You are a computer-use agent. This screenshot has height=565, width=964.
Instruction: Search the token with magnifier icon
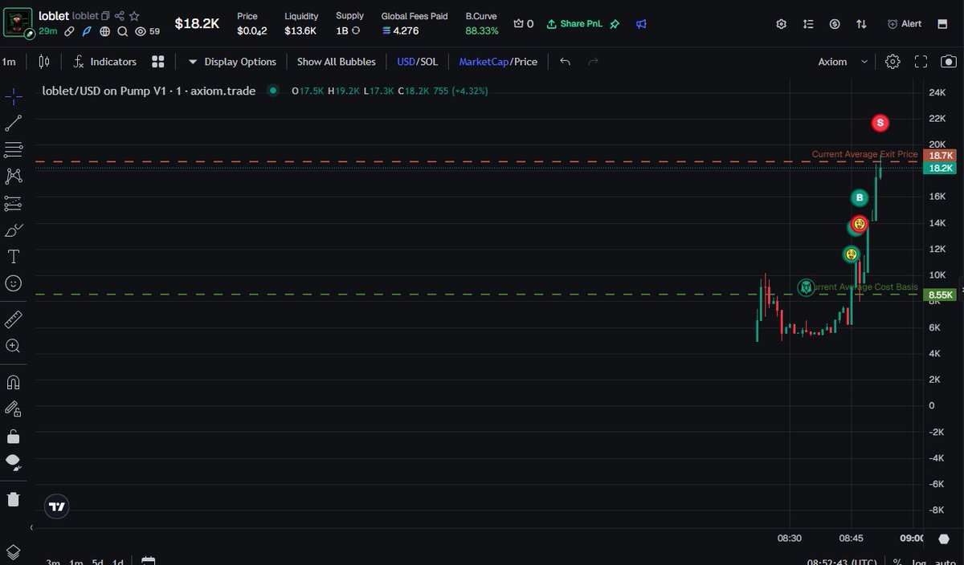122,31
